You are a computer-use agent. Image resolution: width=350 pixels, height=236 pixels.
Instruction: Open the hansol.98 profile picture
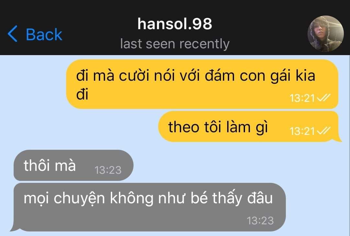click(325, 34)
